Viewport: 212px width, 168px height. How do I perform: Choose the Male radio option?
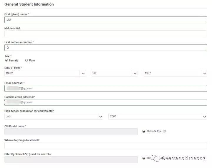tap(26, 60)
